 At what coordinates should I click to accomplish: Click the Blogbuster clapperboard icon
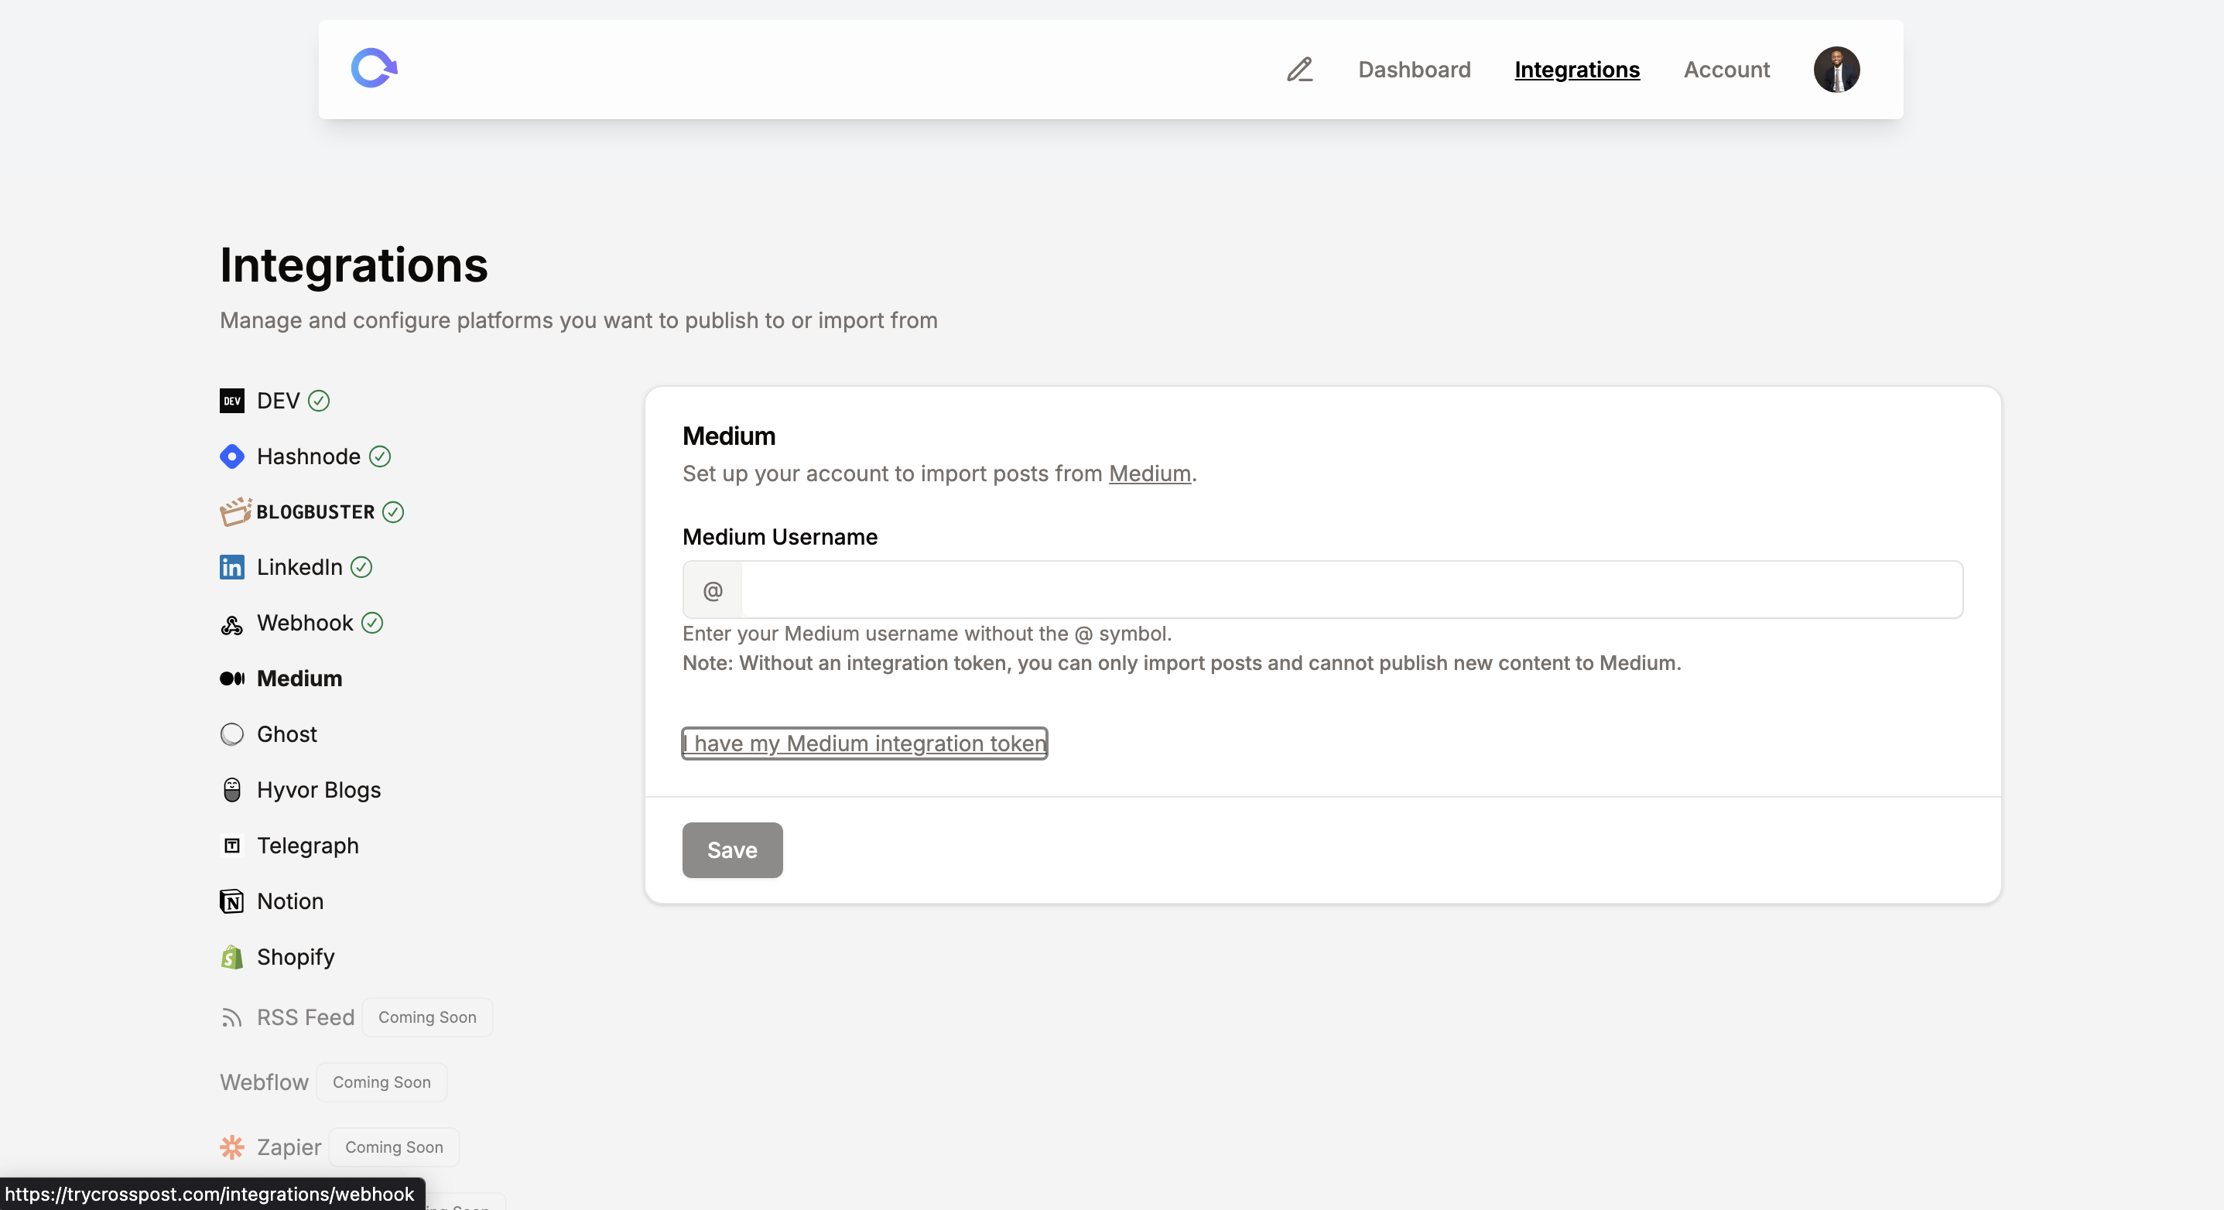(x=234, y=511)
